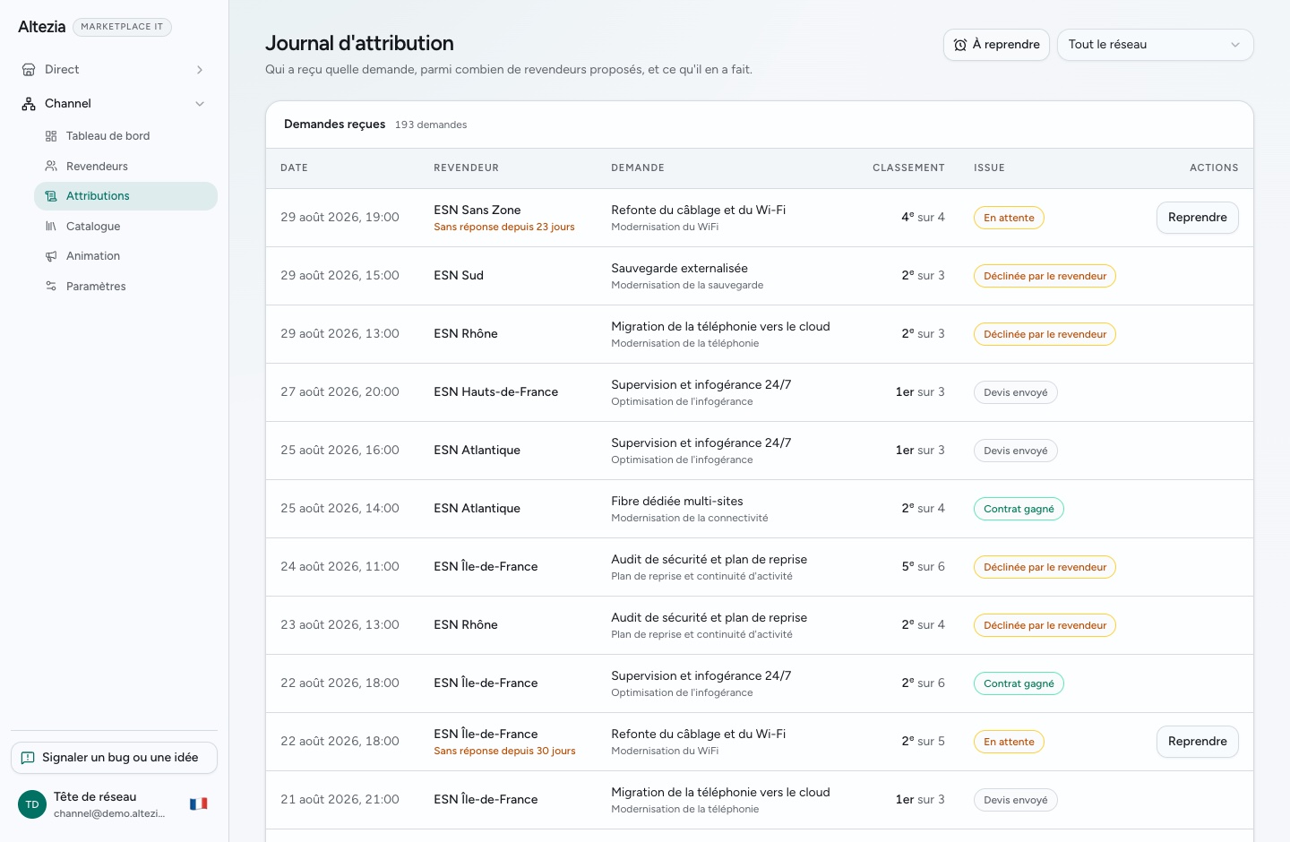Click the '193 demandes' count label
Screen dimensions: 1290x842
point(431,125)
